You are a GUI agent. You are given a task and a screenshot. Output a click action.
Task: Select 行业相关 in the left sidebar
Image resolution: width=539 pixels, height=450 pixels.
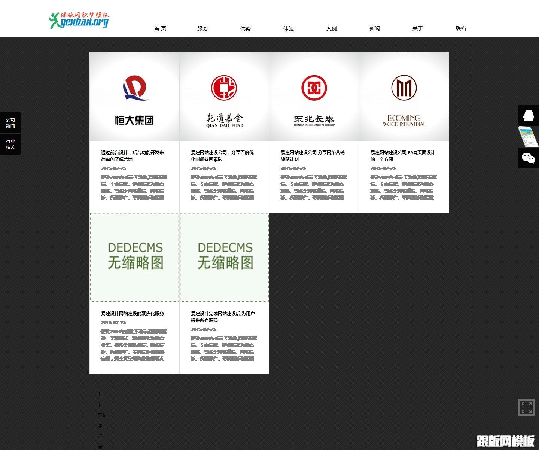[x=10, y=144]
